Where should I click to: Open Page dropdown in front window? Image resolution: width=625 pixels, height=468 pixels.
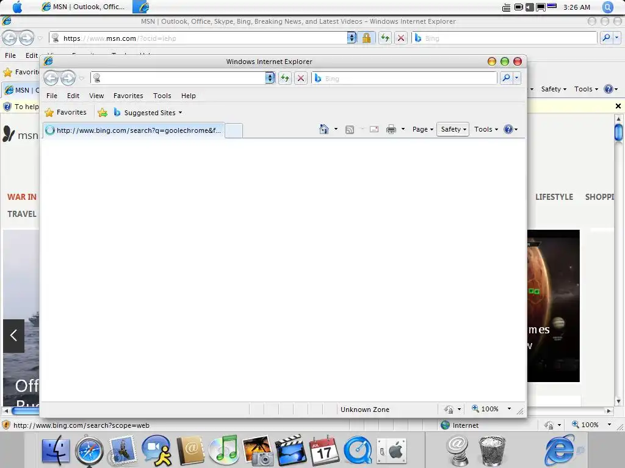coord(422,129)
